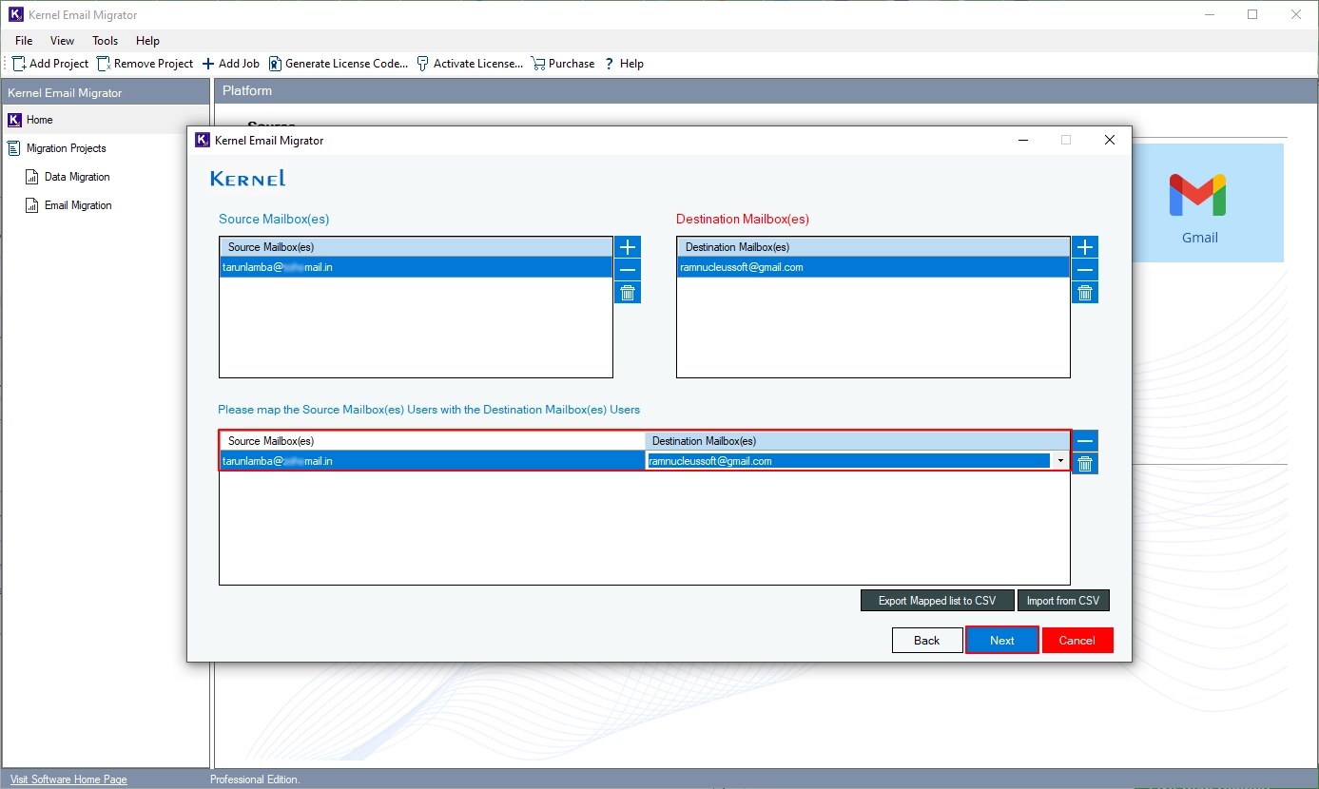Open destination mailbox mapping dropdown

(1060, 461)
